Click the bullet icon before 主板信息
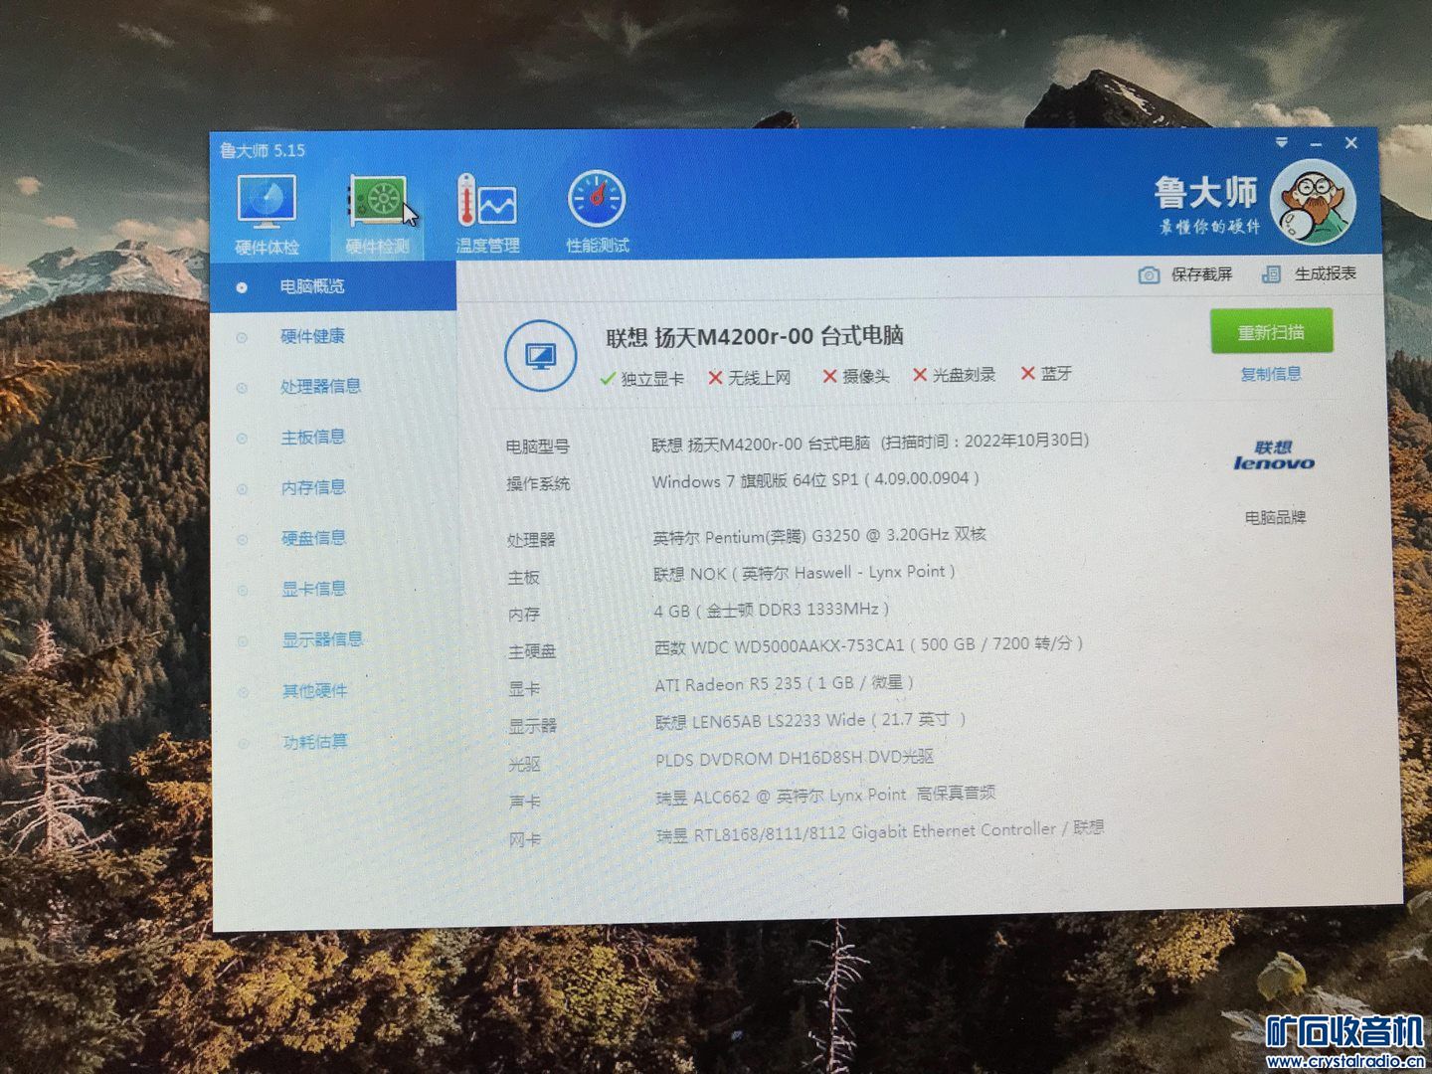1432x1074 pixels. pyautogui.click(x=242, y=439)
